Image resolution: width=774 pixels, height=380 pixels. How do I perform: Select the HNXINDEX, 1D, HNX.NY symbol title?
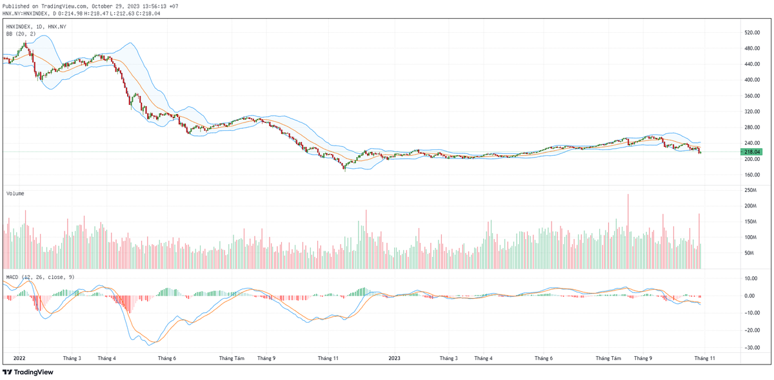pyautogui.click(x=35, y=26)
